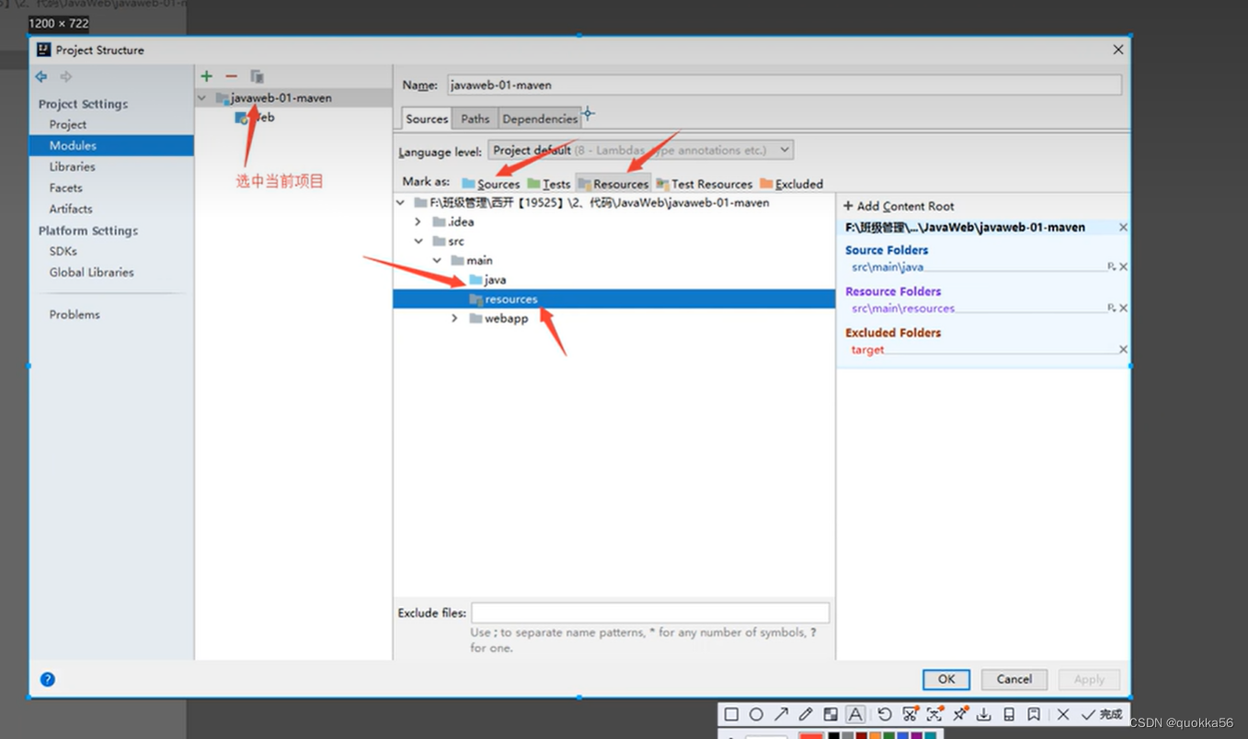Select the java folder in the tree
This screenshot has width=1248, height=739.
tap(487, 280)
